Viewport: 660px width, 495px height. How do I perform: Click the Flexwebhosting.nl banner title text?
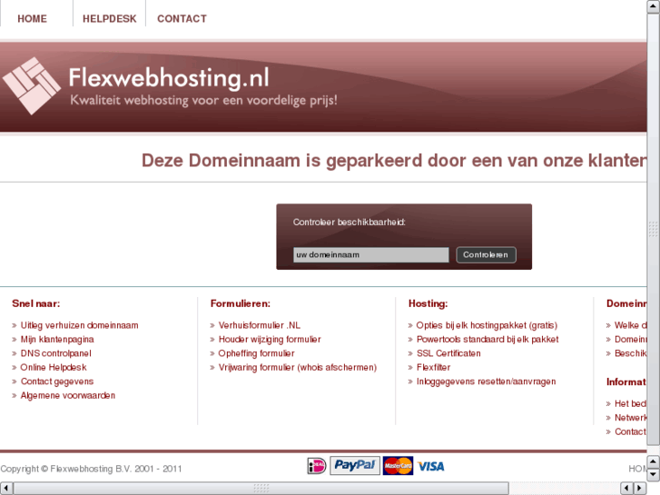click(x=169, y=78)
